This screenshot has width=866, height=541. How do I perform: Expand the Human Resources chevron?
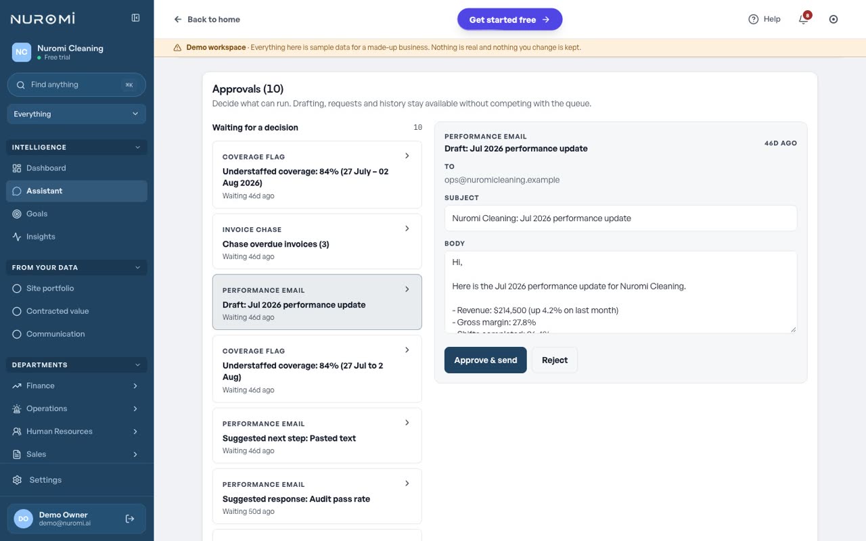(x=135, y=431)
